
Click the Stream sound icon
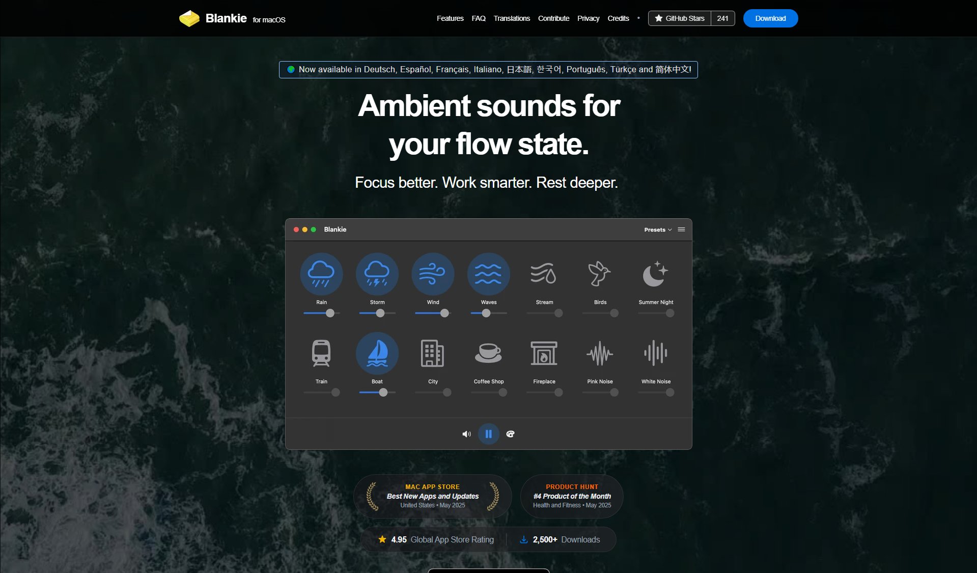[544, 274]
